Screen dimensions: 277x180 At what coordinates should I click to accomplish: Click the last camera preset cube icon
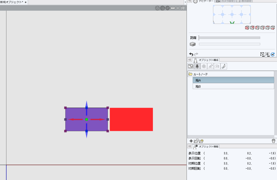[x=273, y=28]
